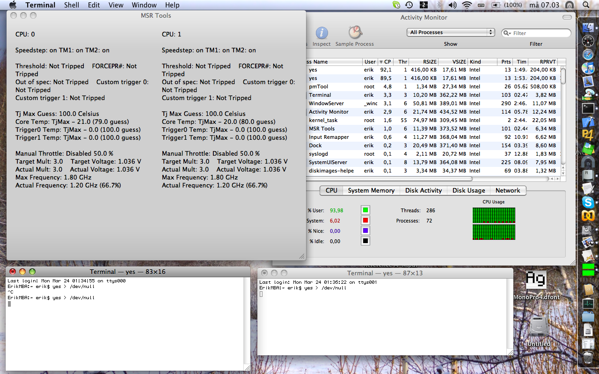
Task: Select the syslogd process row
Action: [432, 154]
